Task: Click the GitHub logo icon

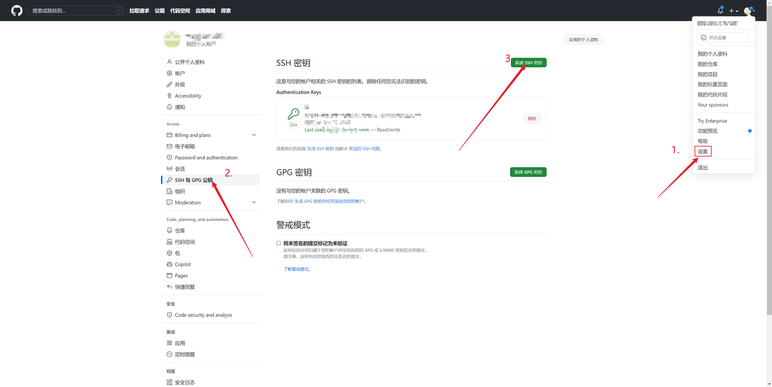Action: pyautogui.click(x=16, y=10)
